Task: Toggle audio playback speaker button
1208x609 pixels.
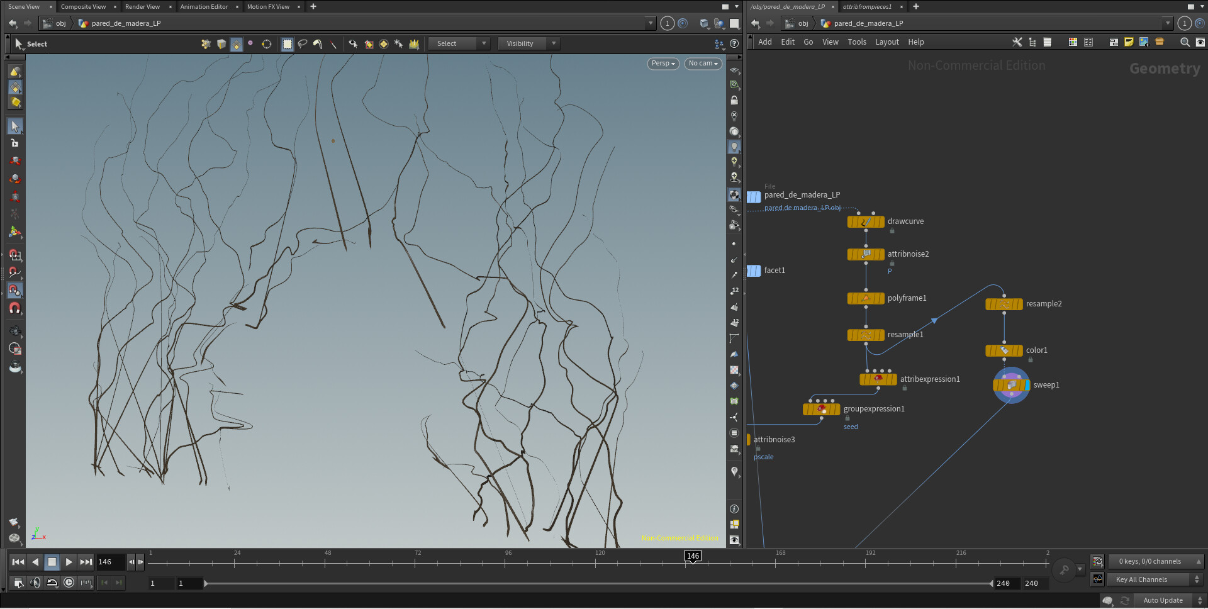Action: 35,583
